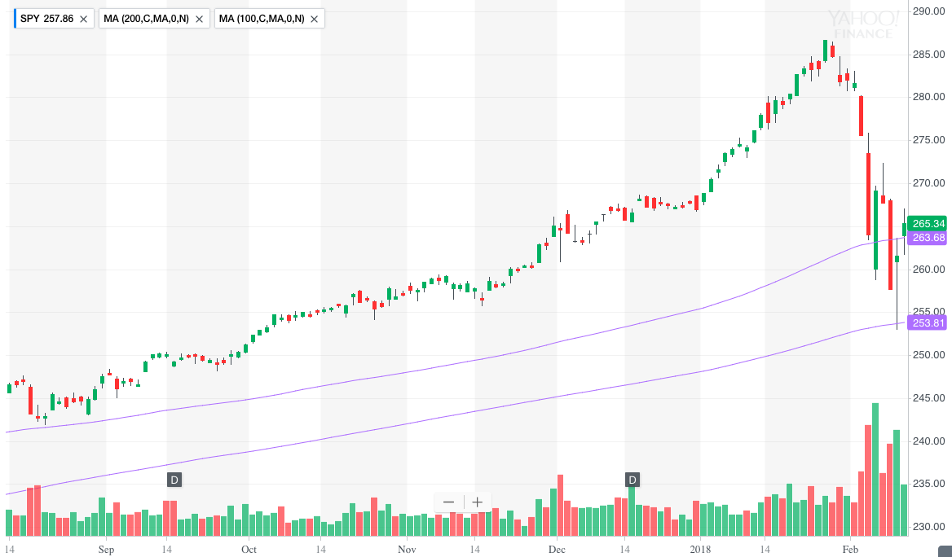Select the 265.34 current price label
Image resolution: width=952 pixels, height=557 pixels.
928,224
